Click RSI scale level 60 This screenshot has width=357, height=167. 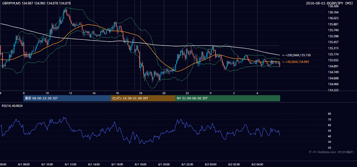330,125
